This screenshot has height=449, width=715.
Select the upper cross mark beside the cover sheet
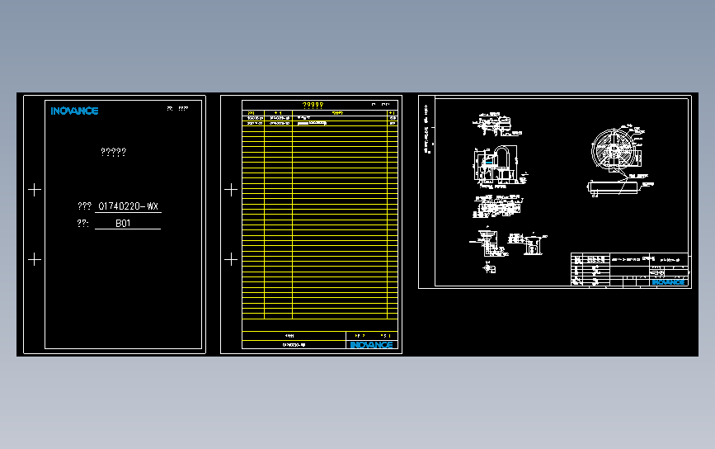click(x=35, y=190)
